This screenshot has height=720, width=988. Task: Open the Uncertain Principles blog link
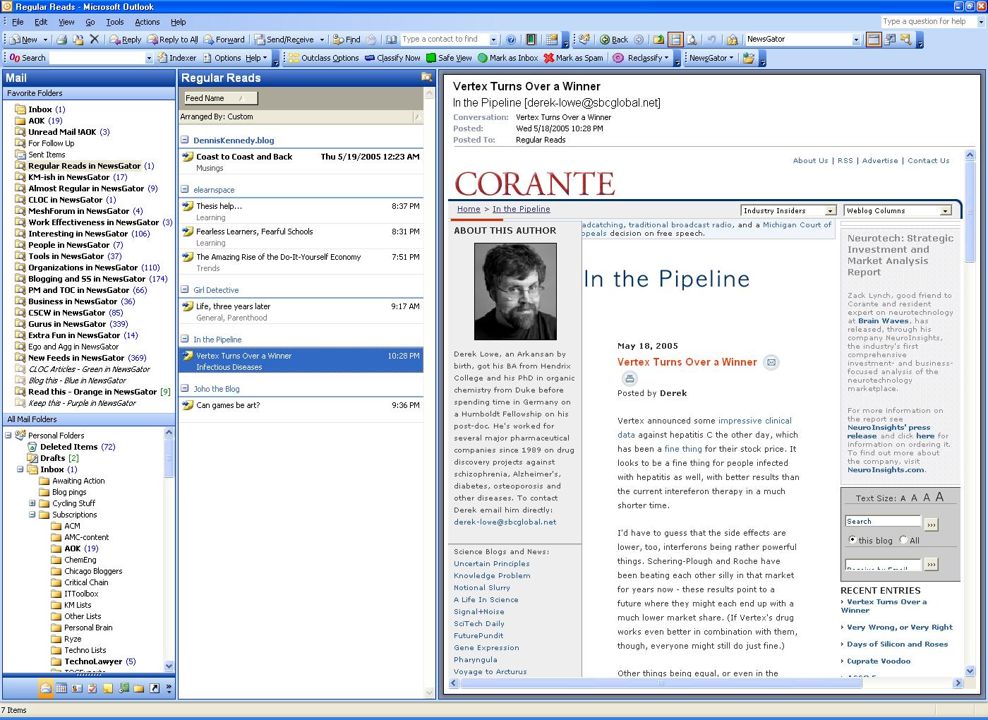click(491, 563)
